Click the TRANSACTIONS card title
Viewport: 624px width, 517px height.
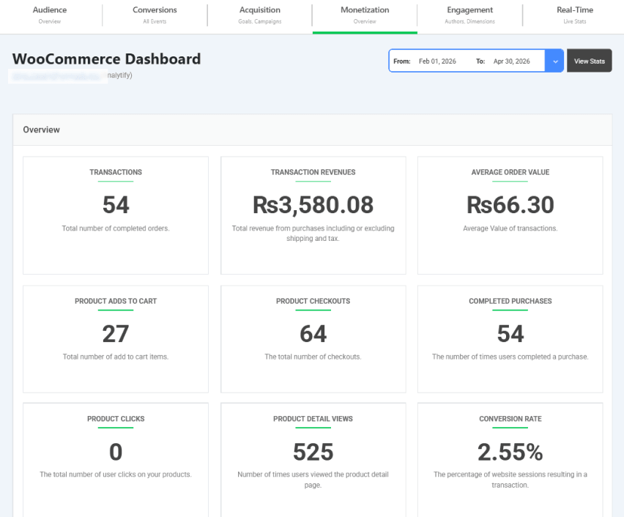point(116,172)
